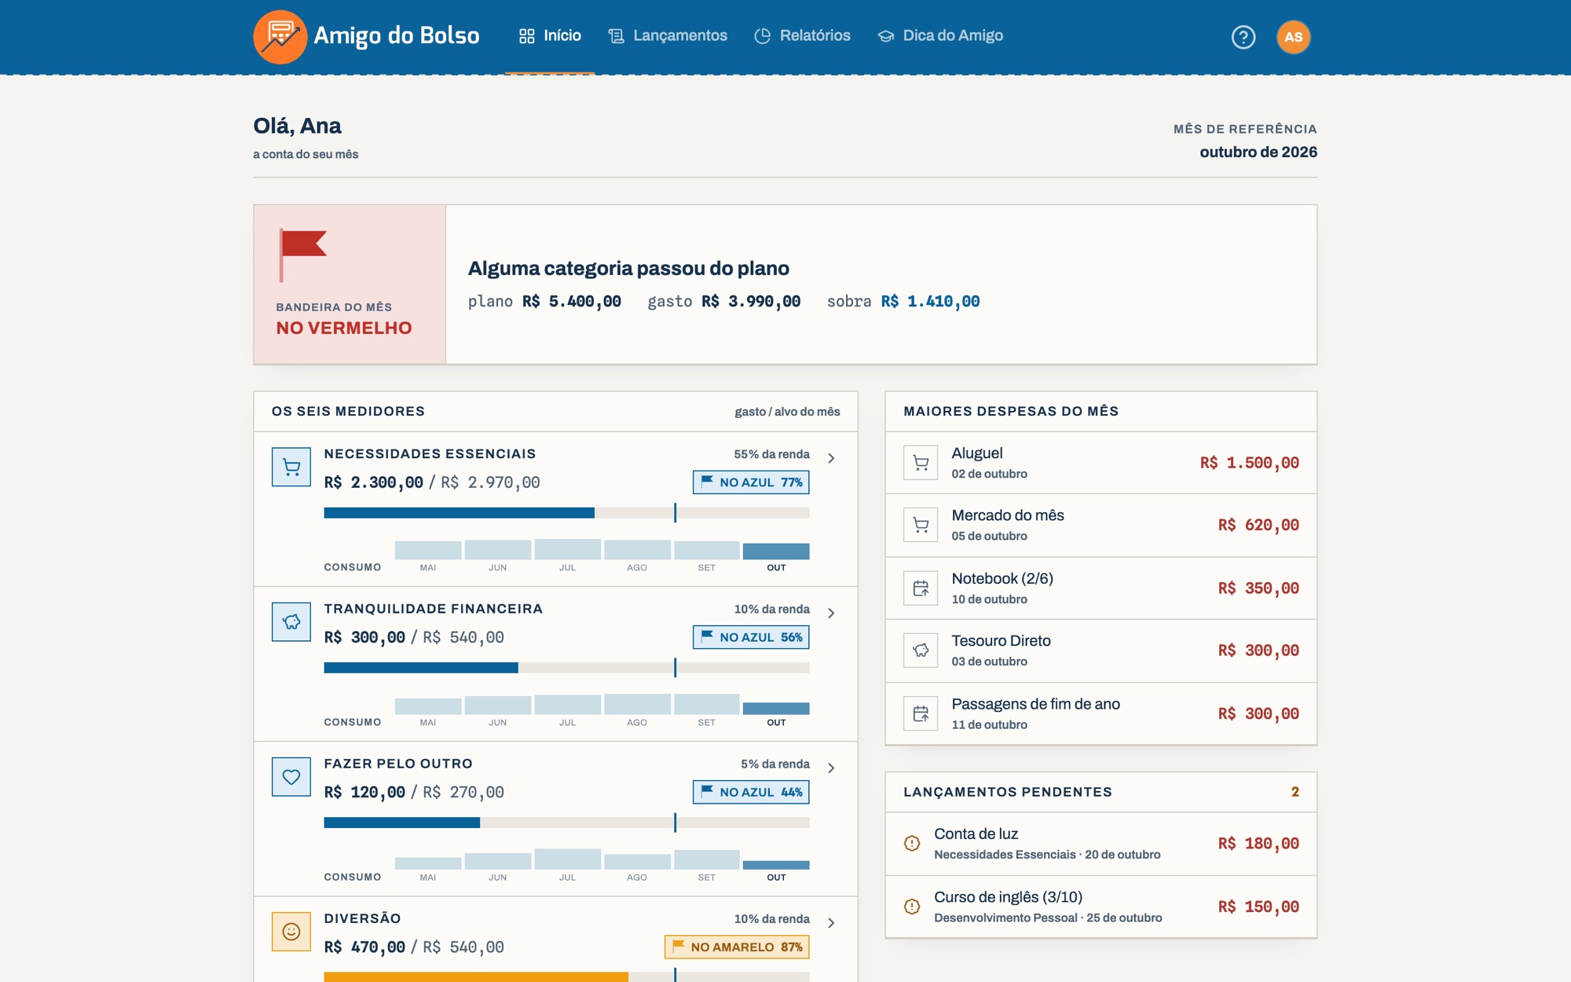Click the shopping cart icon for Necessidades Essenciais

291,467
